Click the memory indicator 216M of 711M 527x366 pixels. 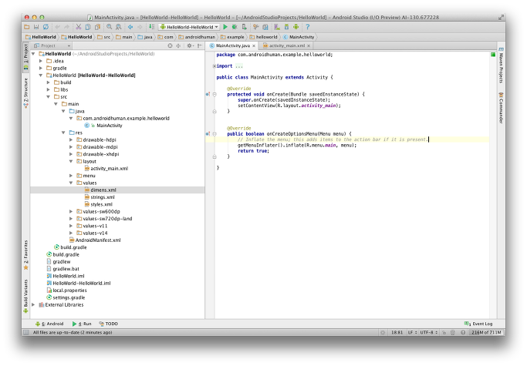(x=486, y=333)
